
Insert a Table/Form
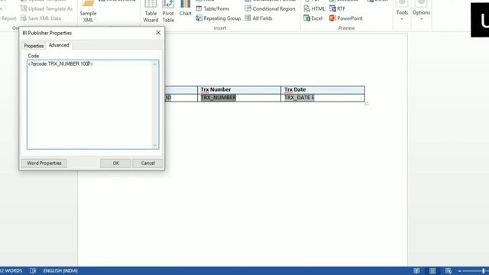[x=212, y=8]
